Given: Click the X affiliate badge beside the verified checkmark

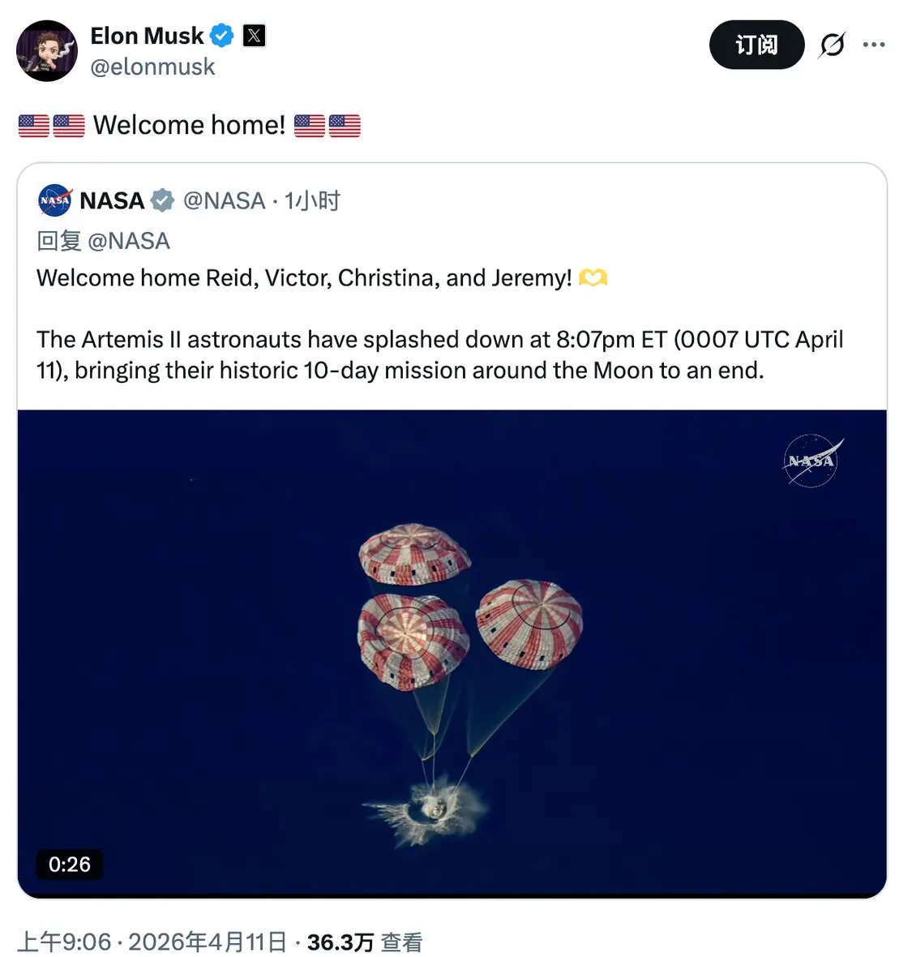Looking at the screenshot, I should [255, 36].
